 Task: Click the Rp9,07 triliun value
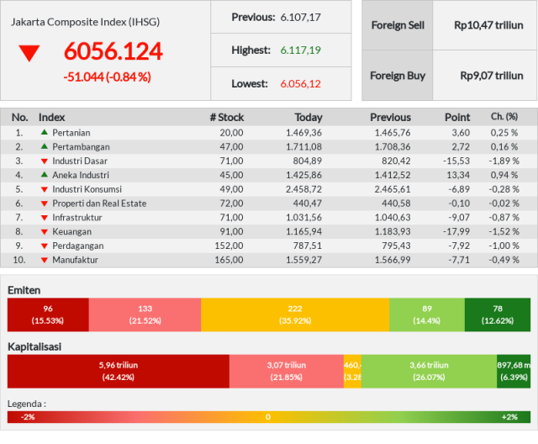click(492, 76)
